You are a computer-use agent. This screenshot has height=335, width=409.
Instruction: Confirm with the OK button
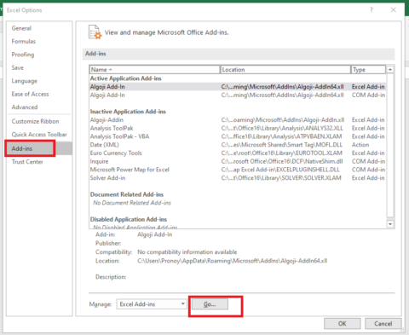tap(343, 323)
